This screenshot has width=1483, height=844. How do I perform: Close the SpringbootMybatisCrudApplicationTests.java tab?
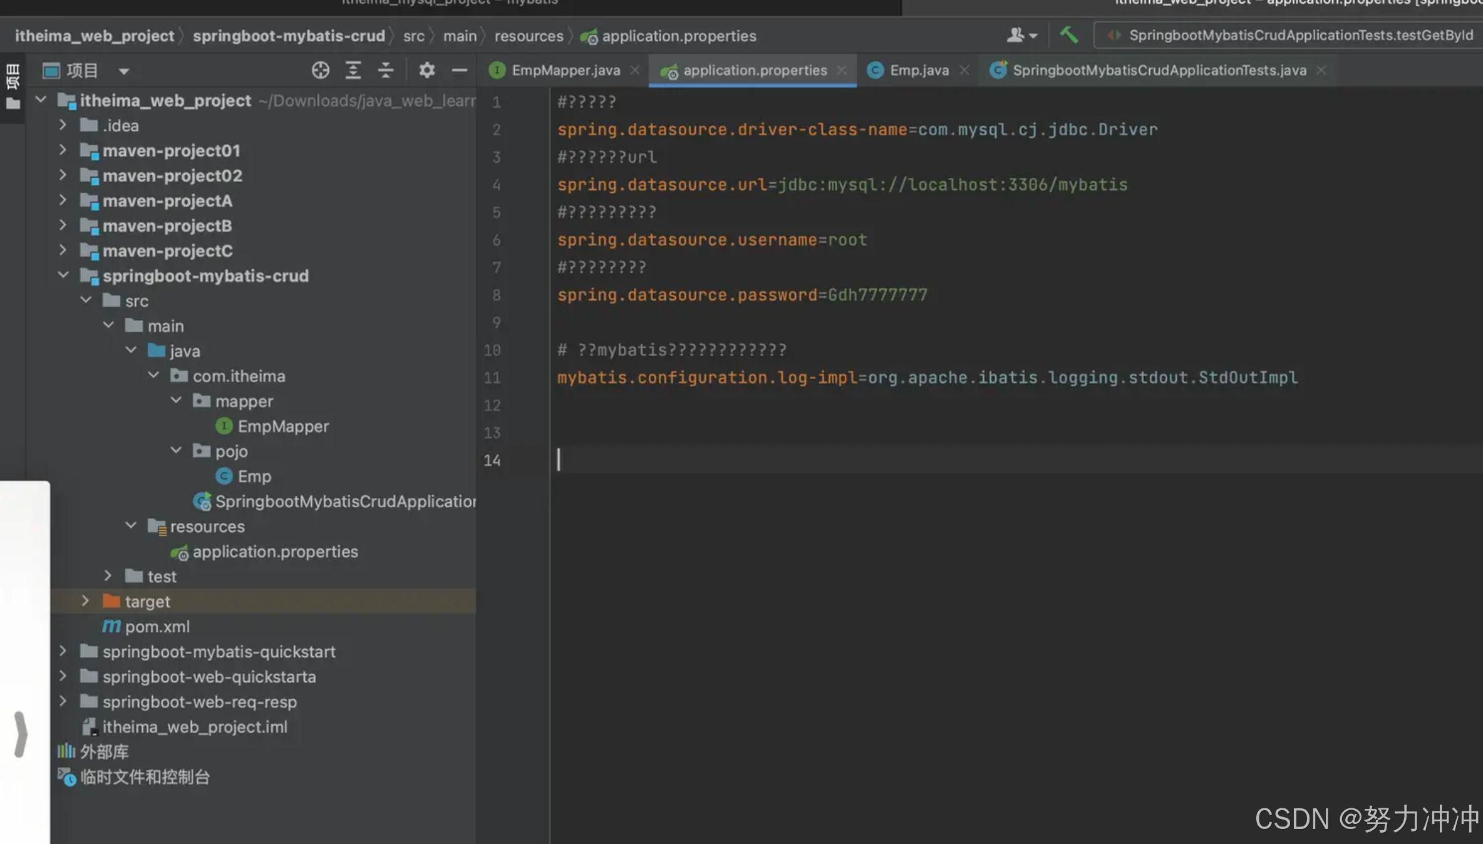[x=1321, y=70]
